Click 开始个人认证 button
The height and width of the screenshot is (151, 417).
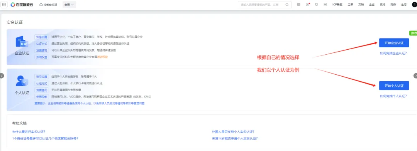click(394, 86)
